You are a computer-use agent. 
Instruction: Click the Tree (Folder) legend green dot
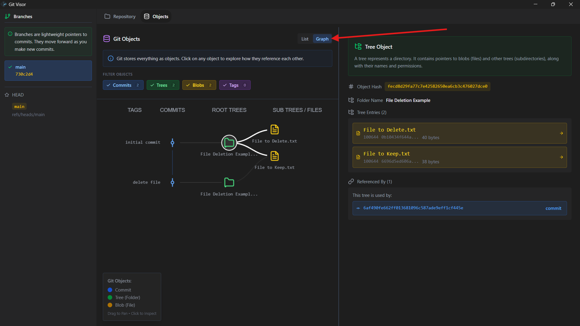pos(110,298)
